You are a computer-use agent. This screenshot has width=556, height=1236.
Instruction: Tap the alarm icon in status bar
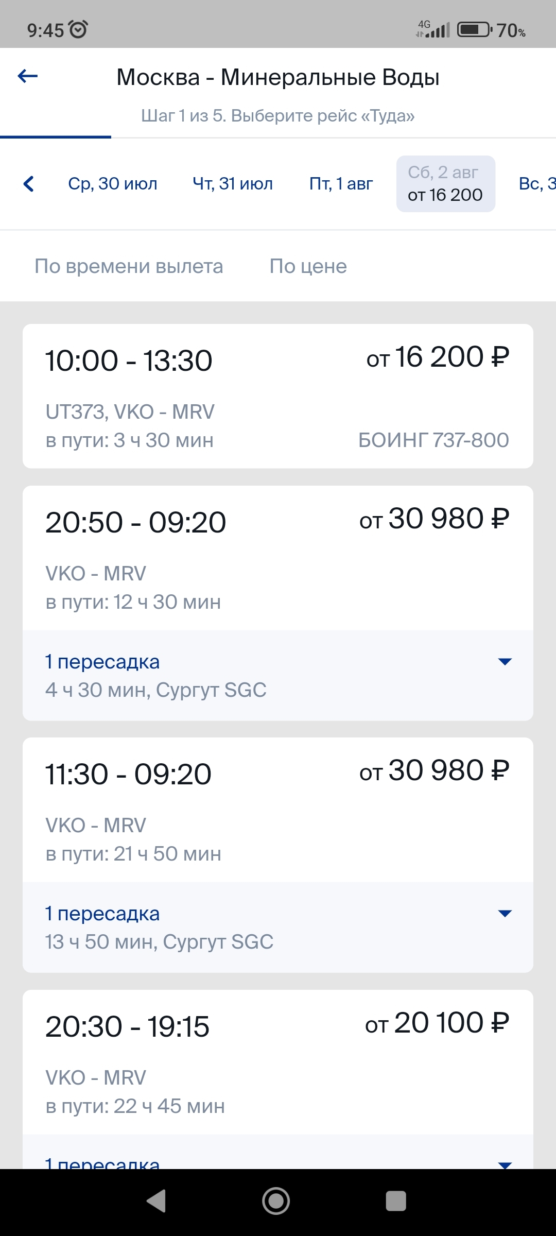pos(78,30)
